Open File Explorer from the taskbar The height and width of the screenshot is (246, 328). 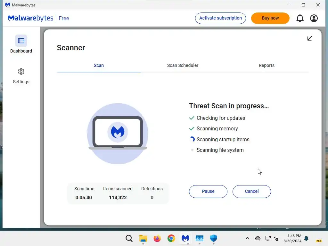pos(143,238)
